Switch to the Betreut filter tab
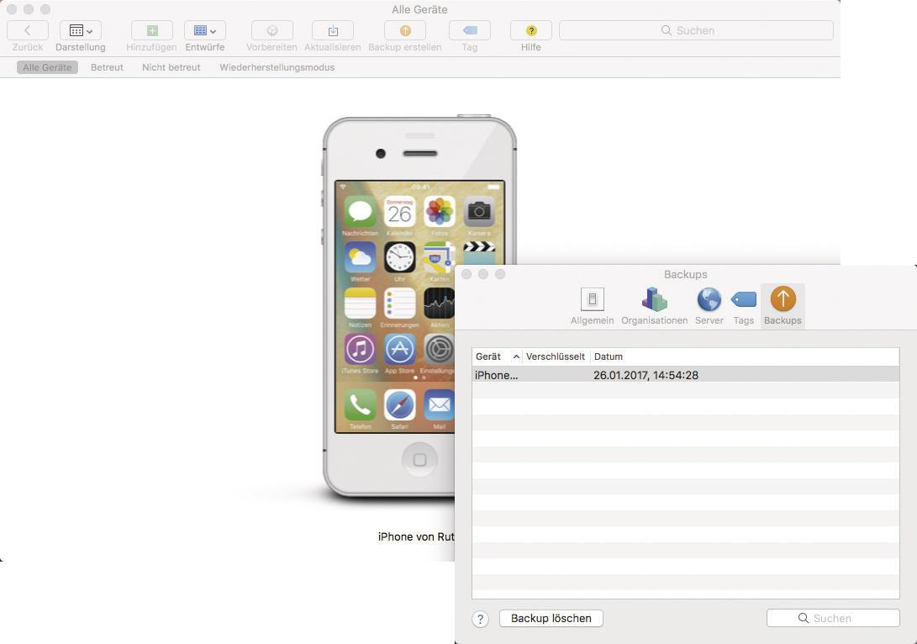The image size is (917, 644). (x=107, y=67)
